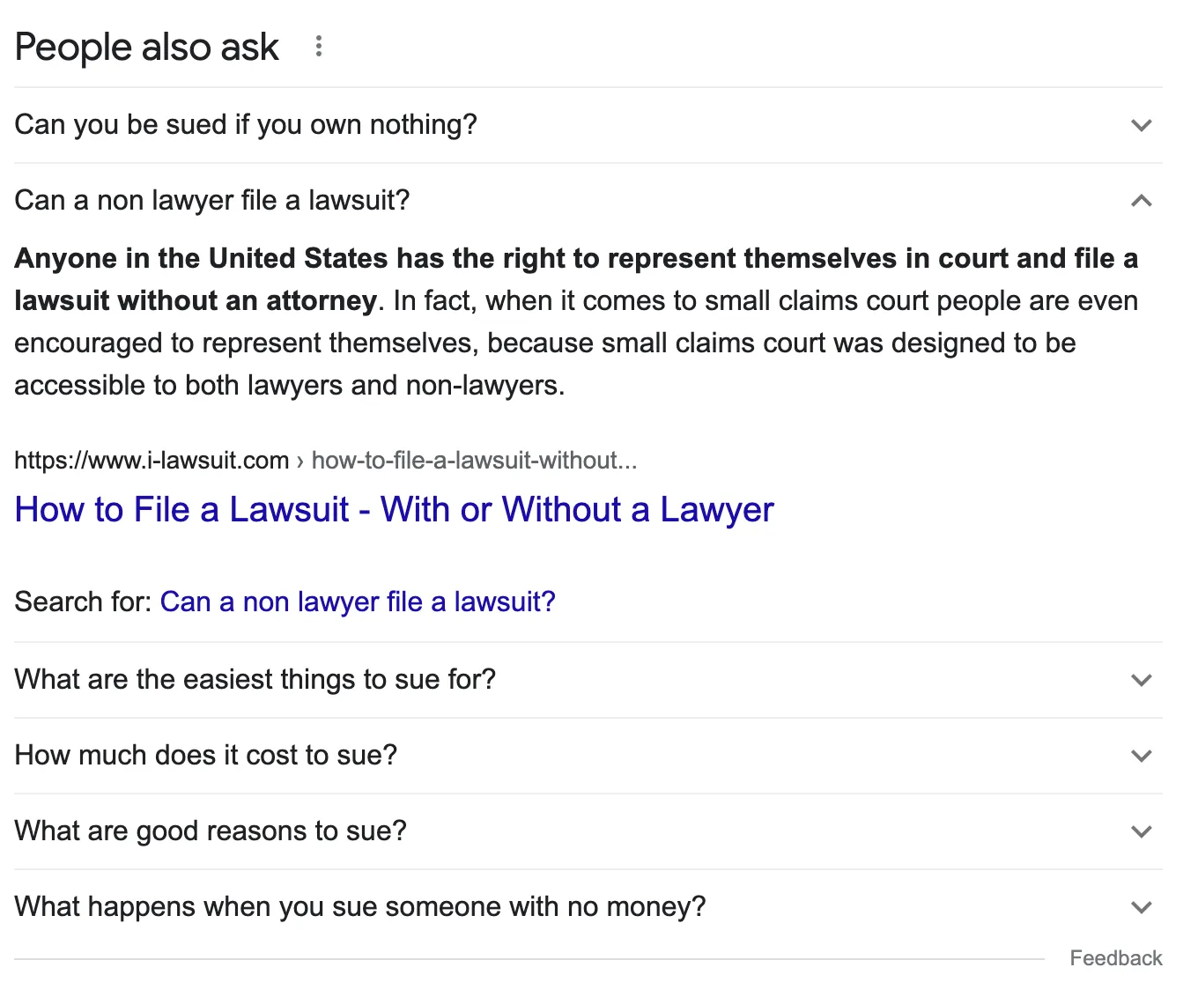Image resolution: width=1198 pixels, height=997 pixels.
Task: Click question text "Can you be sued if you own nothing?"
Action: click(x=246, y=125)
